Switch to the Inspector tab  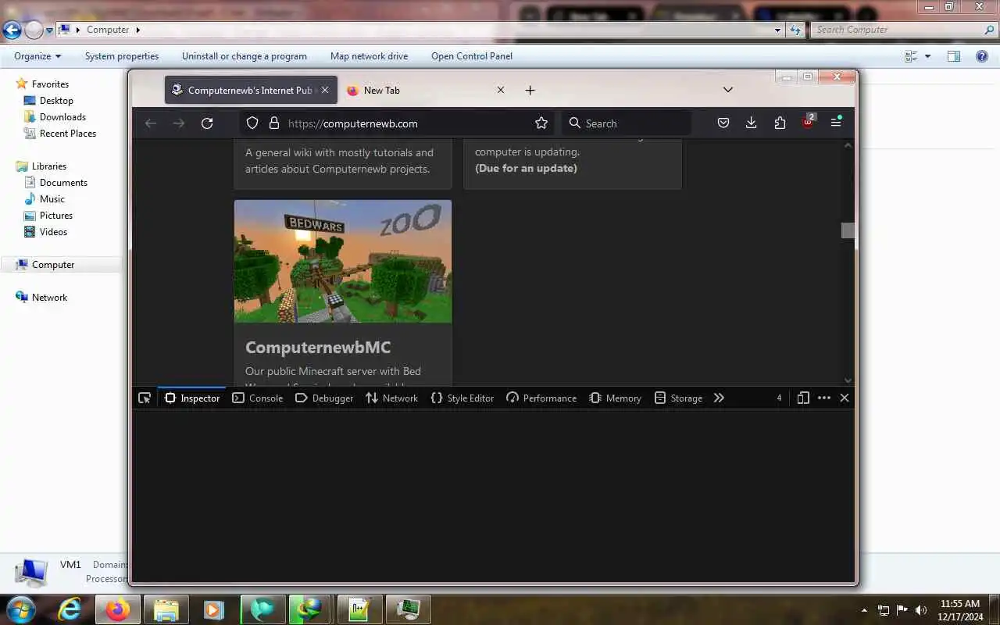click(192, 398)
